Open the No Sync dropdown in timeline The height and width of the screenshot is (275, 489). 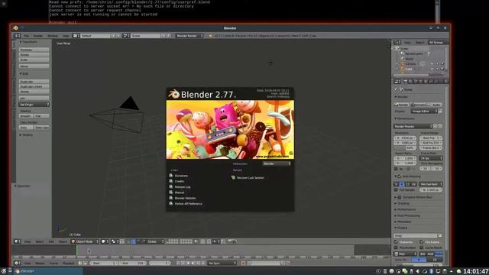click(222, 263)
